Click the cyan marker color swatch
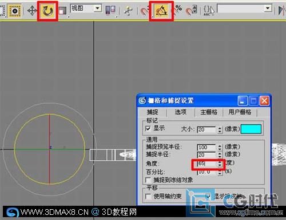The image size is (286, 220). [x=251, y=129]
